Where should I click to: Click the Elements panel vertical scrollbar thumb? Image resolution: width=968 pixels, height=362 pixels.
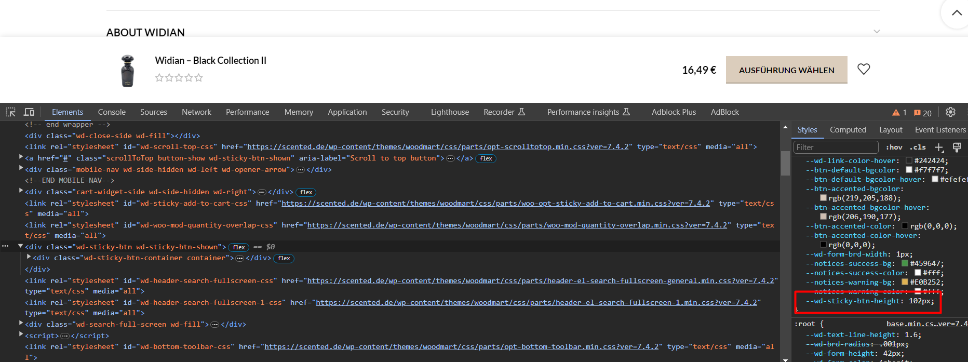pyautogui.click(x=785, y=163)
